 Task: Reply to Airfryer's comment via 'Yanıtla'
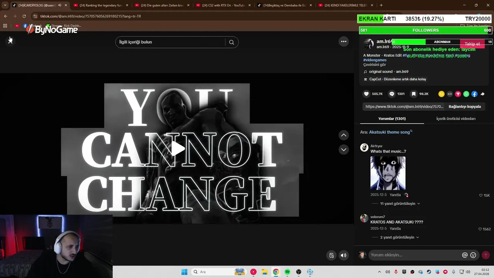tap(395, 195)
